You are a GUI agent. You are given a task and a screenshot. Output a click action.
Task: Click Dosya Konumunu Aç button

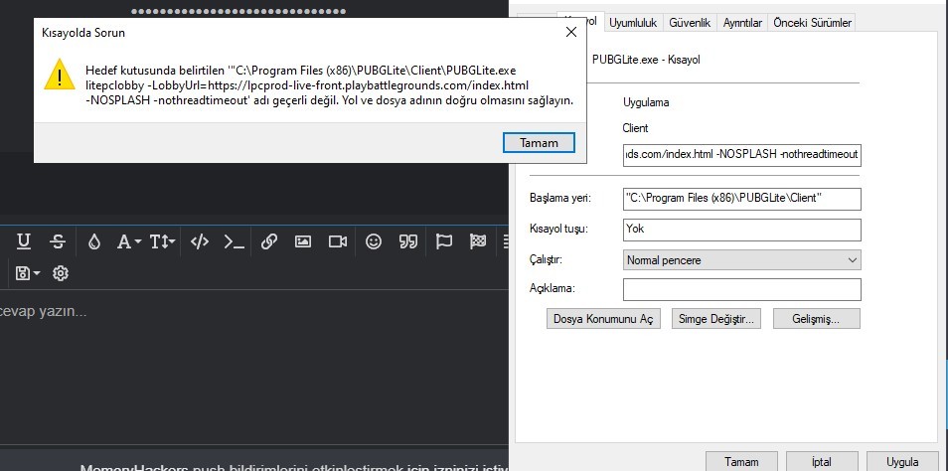(603, 319)
